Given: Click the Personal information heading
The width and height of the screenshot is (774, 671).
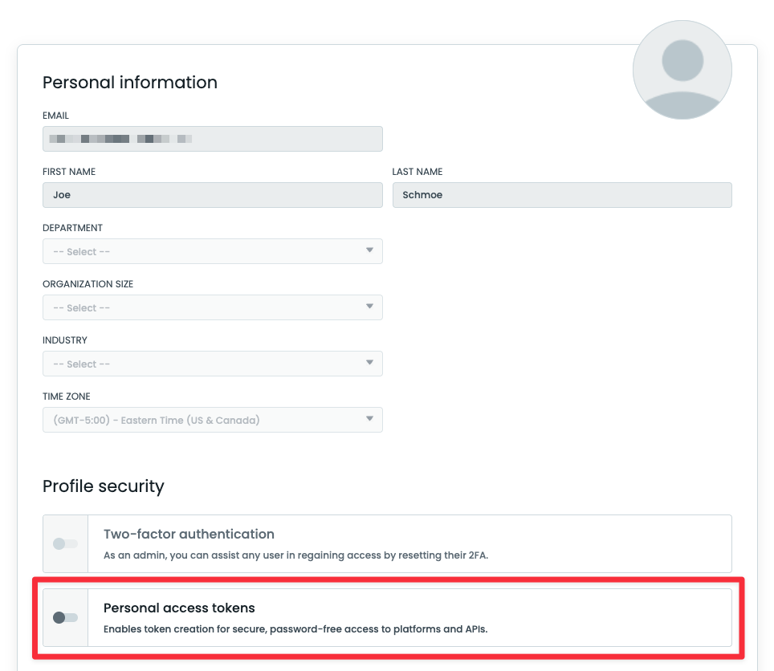Looking at the screenshot, I should click(130, 83).
